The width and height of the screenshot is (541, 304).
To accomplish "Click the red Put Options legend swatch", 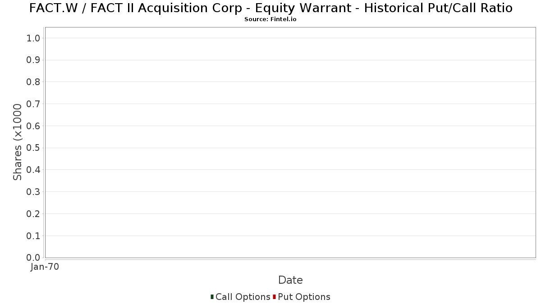I will tap(274, 297).
